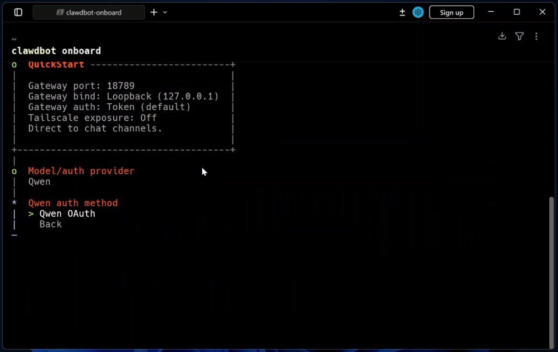Open the three-dot block options menu
Screen dimensions: 558x352
tap(536, 36)
